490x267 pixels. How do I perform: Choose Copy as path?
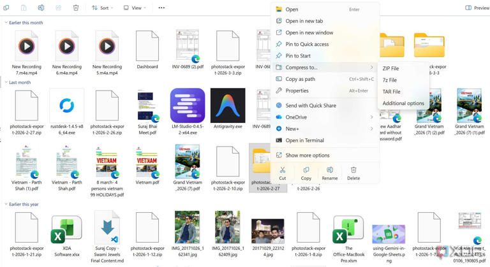[x=325, y=79]
